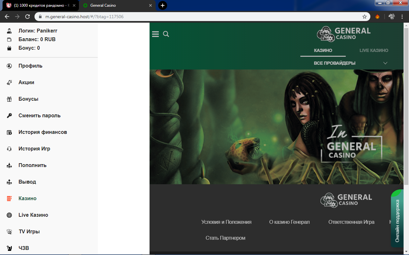Click the Вывод withdrawal icon

[9, 182]
